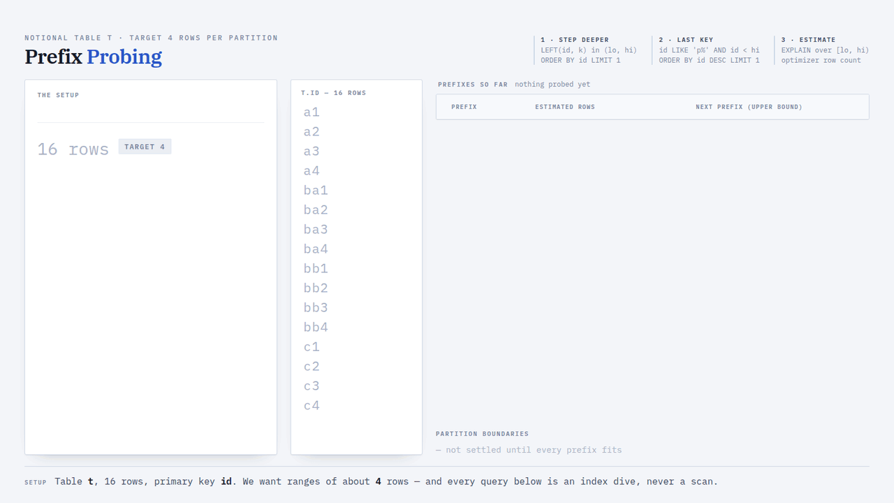Click the "nothing probed yet" status text
The image size is (894, 503).
point(552,85)
